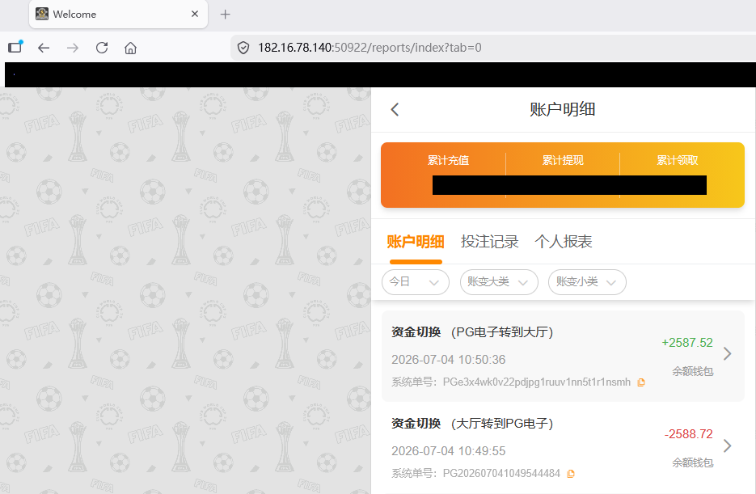This screenshot has height=494, width=756.
Task: Click 余额钱包 under -2588.72
Action: pyautogui.click(x=693, y=463)
